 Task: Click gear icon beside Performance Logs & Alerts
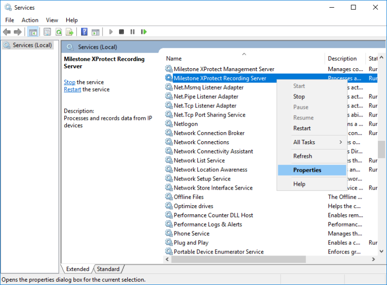[169, 224]
